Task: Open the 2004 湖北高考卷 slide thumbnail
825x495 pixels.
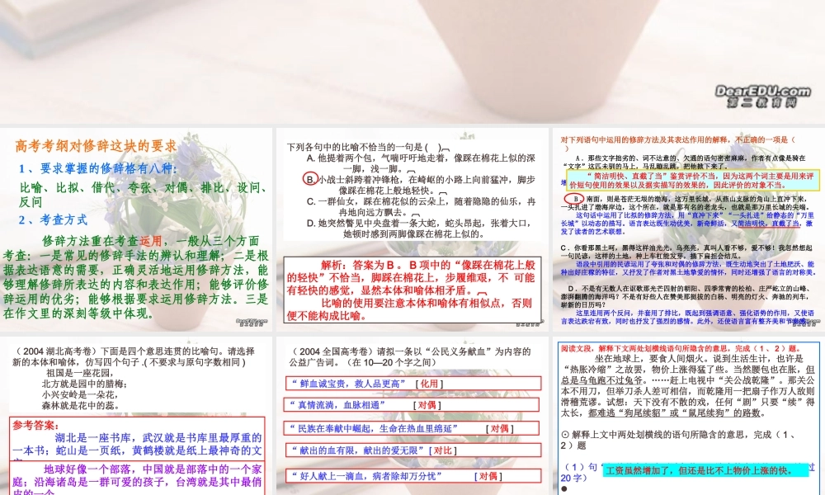Action: pyautogui.click(x=136, y=416)
